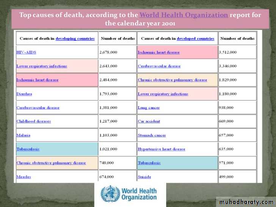Click Lower respiratory infections under developing countries
276x207 pixels.
(x=42, y=66)
